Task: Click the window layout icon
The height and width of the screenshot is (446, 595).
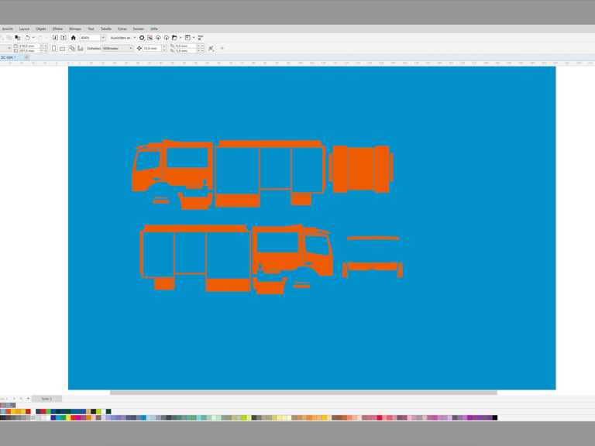Action: pos(187,37)
